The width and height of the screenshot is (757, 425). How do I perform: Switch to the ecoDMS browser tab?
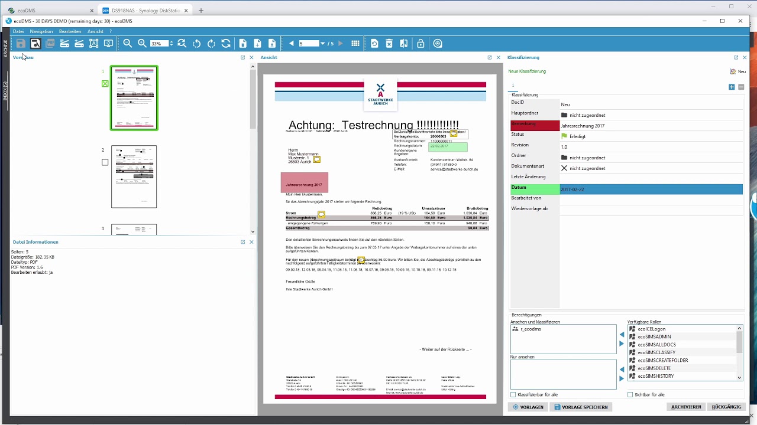(x=50, y=11)
